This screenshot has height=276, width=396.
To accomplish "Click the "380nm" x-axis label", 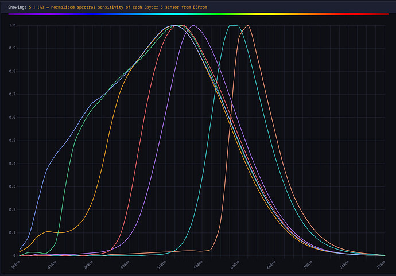I will [15, 265].
